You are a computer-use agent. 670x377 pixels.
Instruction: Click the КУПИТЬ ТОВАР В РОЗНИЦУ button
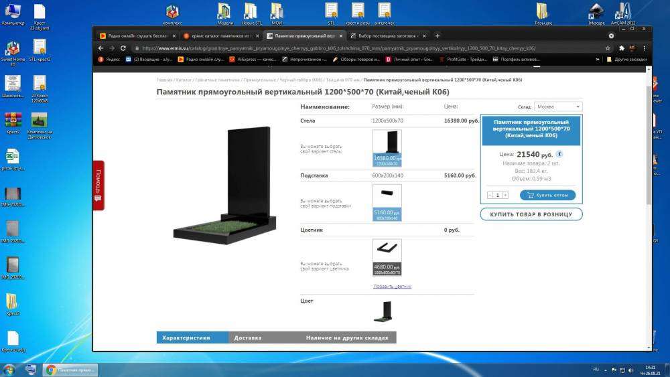(531, 214)
